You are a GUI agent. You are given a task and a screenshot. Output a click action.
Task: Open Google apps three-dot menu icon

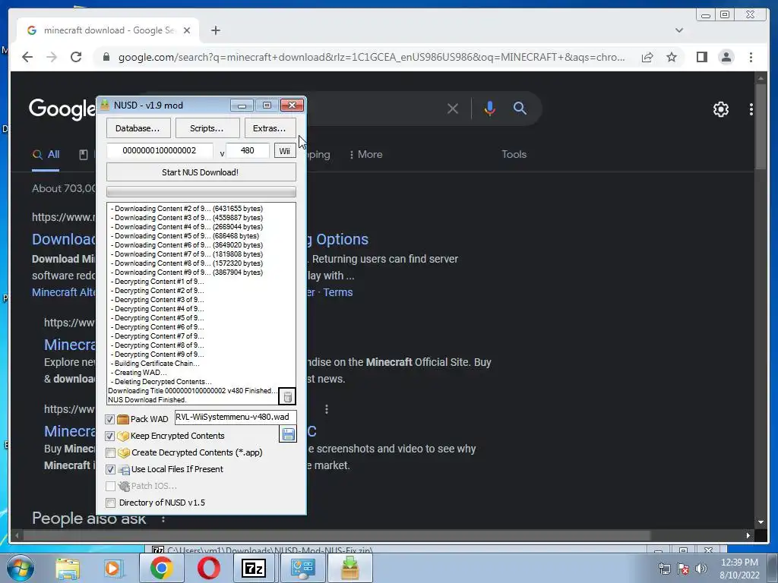tap(751, 109)
